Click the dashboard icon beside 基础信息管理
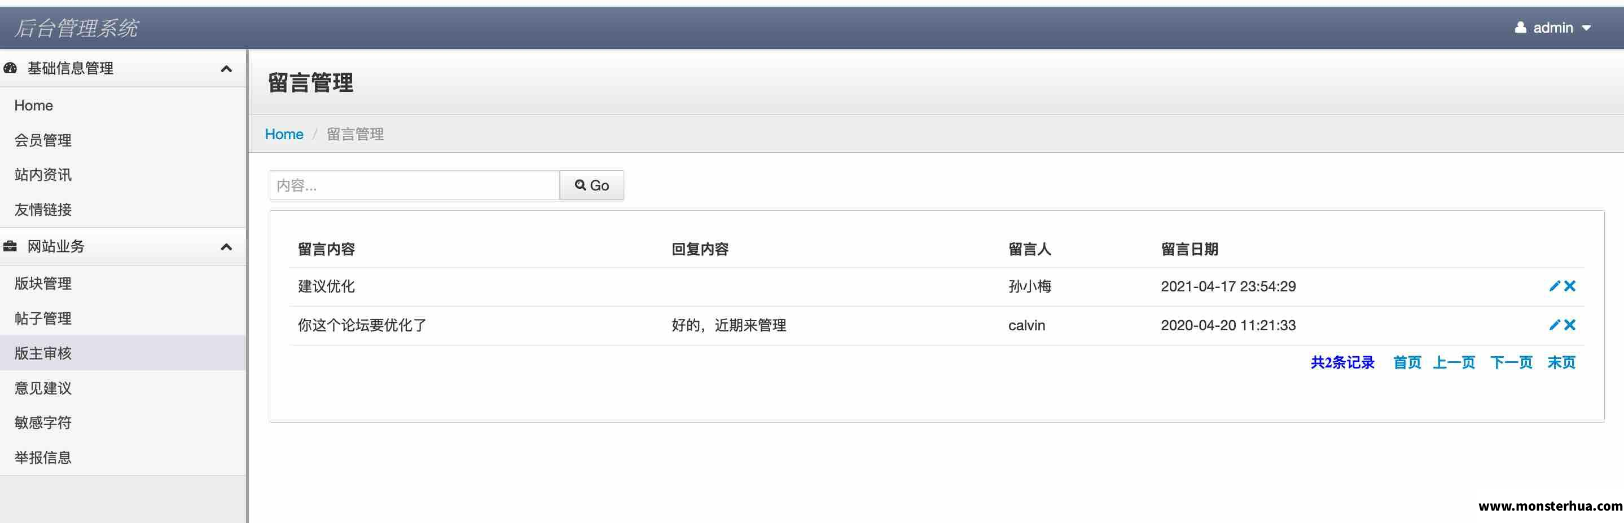The width and height of the screenshot is (1624, 523). click(x=10, y=68)
